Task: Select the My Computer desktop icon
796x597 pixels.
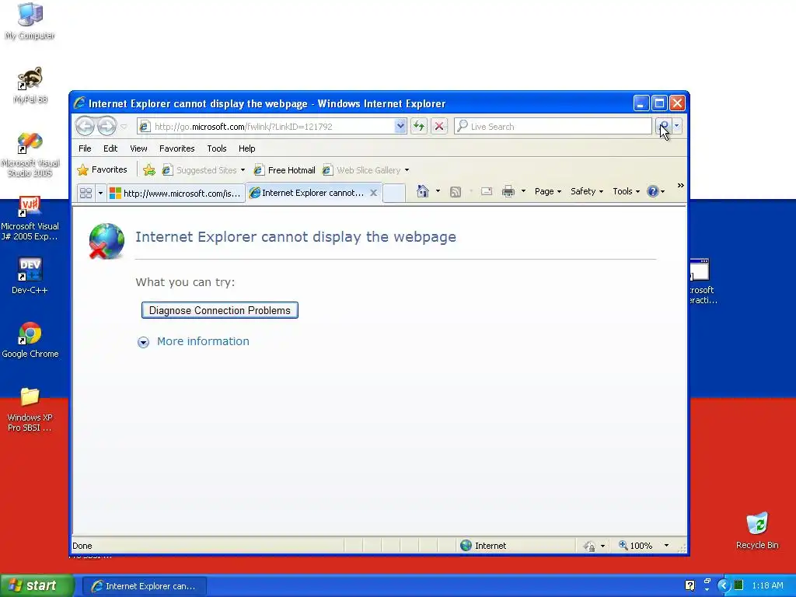Action: (x=30, y=21)
